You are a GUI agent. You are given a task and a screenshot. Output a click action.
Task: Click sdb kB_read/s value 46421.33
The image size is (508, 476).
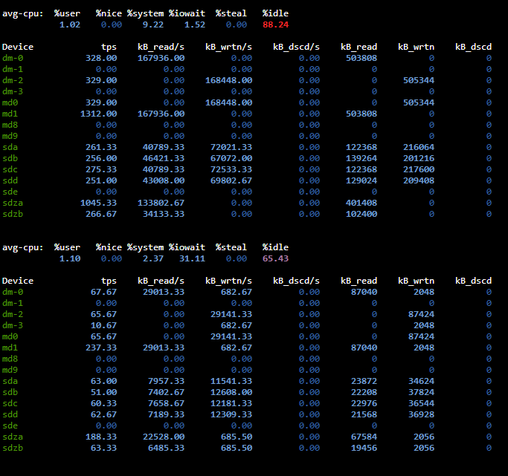point(164,158)
